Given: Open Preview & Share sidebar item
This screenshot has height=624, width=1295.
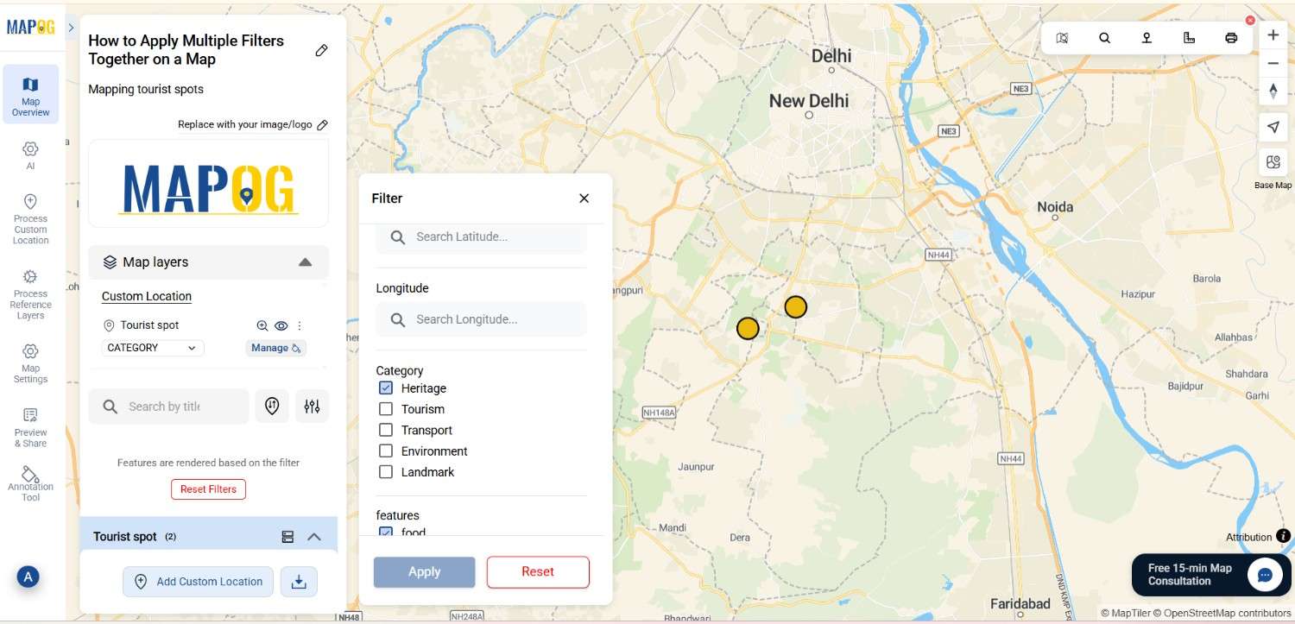Looking at the screenshot, I should tap(30, 427).
